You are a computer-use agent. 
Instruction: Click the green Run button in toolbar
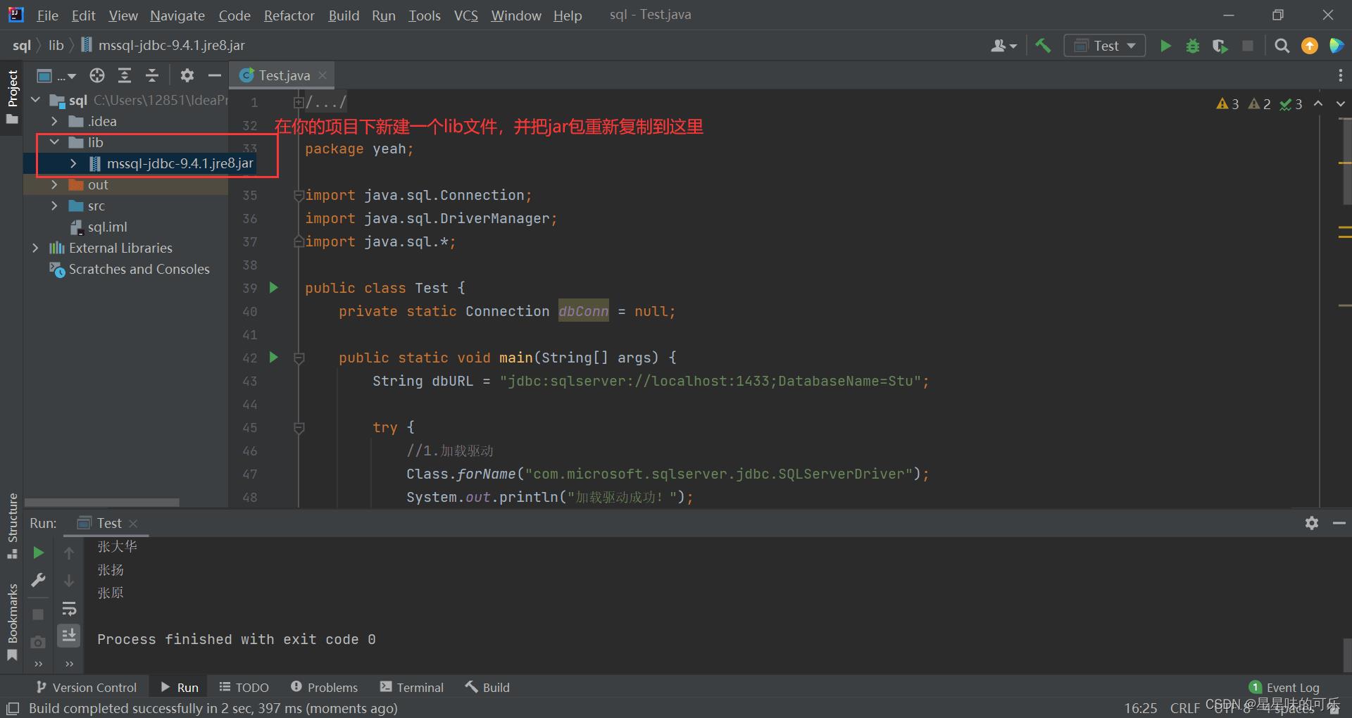click(1165, 46)
